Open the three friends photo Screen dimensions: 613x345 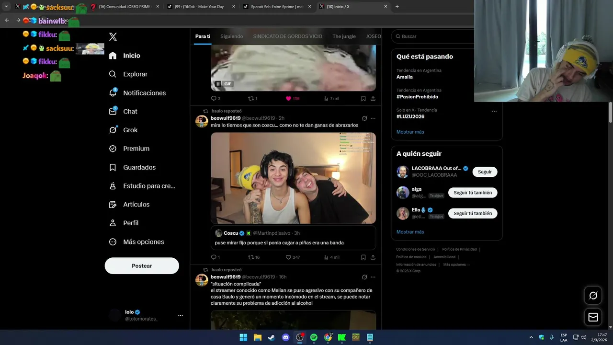tap(293, 178)
